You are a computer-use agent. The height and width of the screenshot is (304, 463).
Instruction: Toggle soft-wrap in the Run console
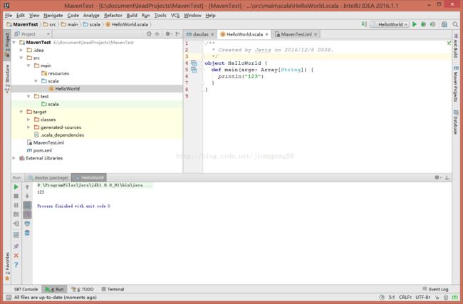[27, 205]
